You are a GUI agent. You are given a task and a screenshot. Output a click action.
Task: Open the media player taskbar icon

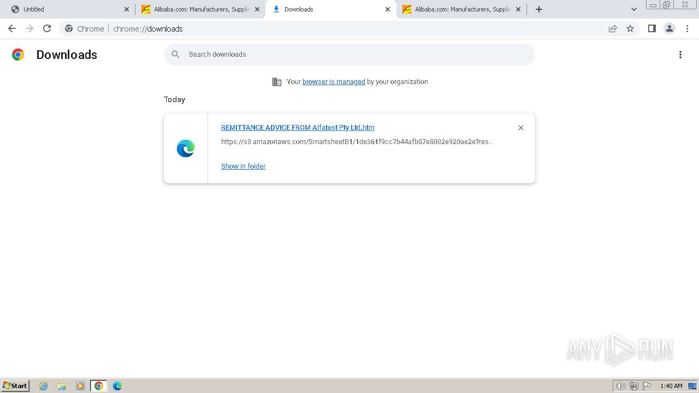point(80,386)
